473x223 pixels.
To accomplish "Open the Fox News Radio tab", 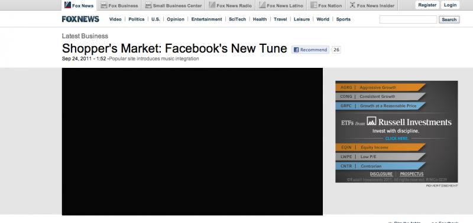I will [230, 5].
